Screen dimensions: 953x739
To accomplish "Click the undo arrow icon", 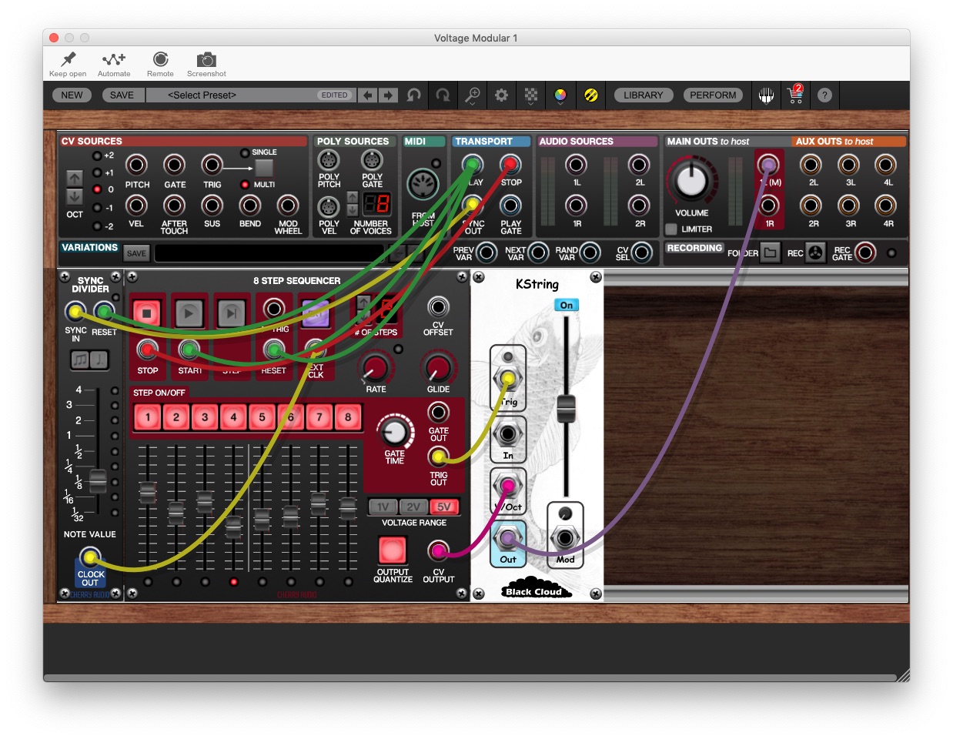I will tap(414, 95).
